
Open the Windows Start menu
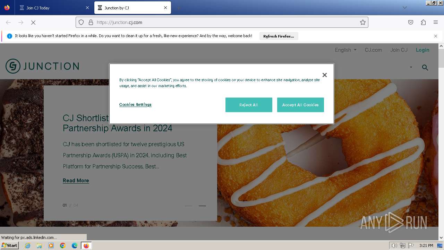point(9,245)
